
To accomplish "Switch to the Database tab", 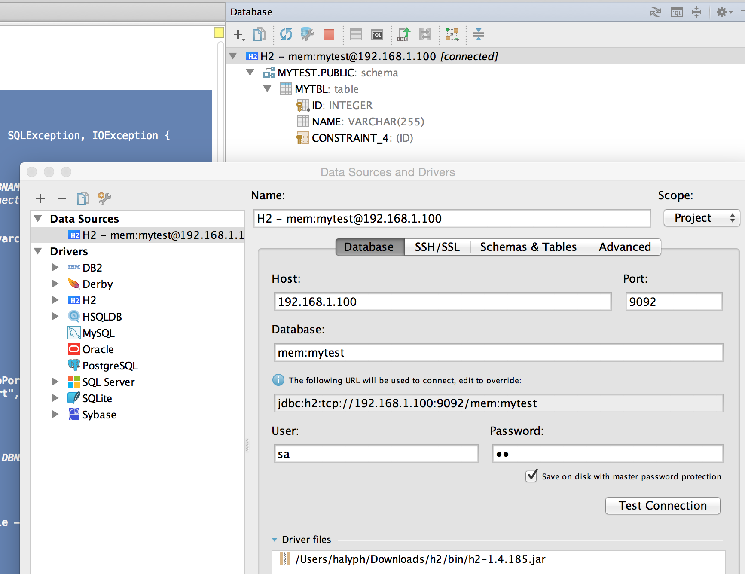I will (x=369, y=247).
